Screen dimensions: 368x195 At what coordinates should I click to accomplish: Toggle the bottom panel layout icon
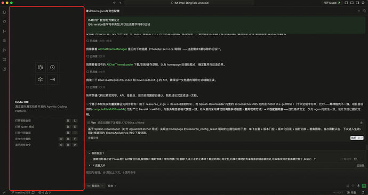tap(352, 3)
